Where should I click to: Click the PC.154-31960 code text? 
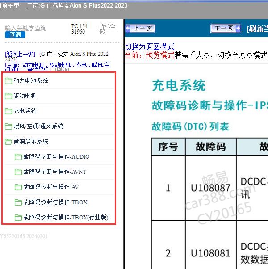pyautogui.click(x=80, y=29)
